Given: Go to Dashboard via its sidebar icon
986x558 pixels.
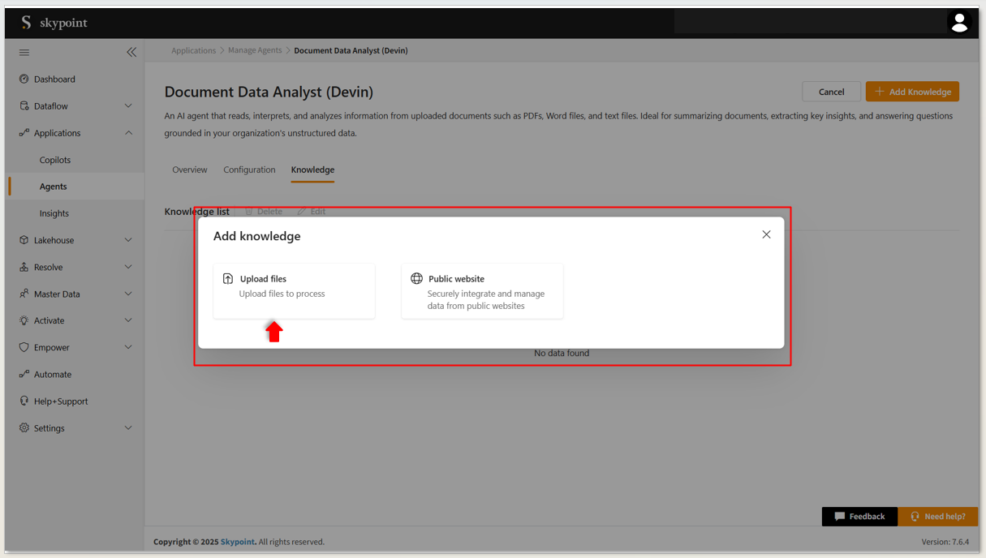Looking at the screenshot, I should tap(24, 79).
